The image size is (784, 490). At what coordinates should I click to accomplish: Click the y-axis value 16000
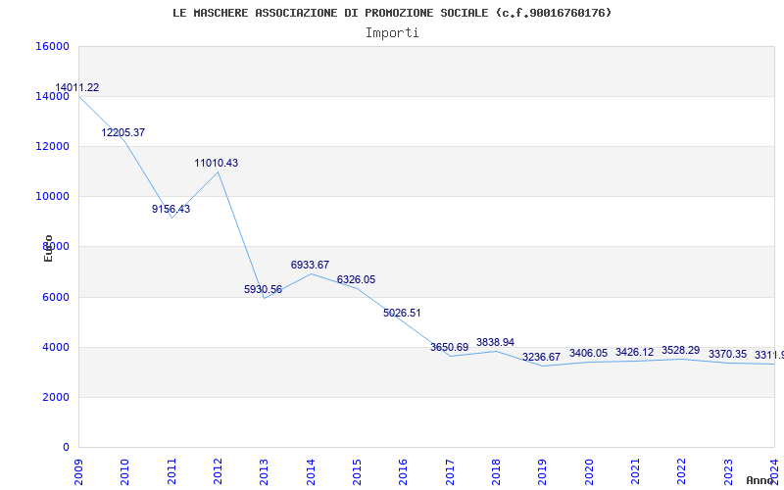pyautogui.click(x=52, y=46)
